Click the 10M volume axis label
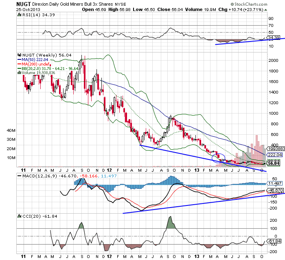The width and height of the screenshot is (285, 260). 11,158
